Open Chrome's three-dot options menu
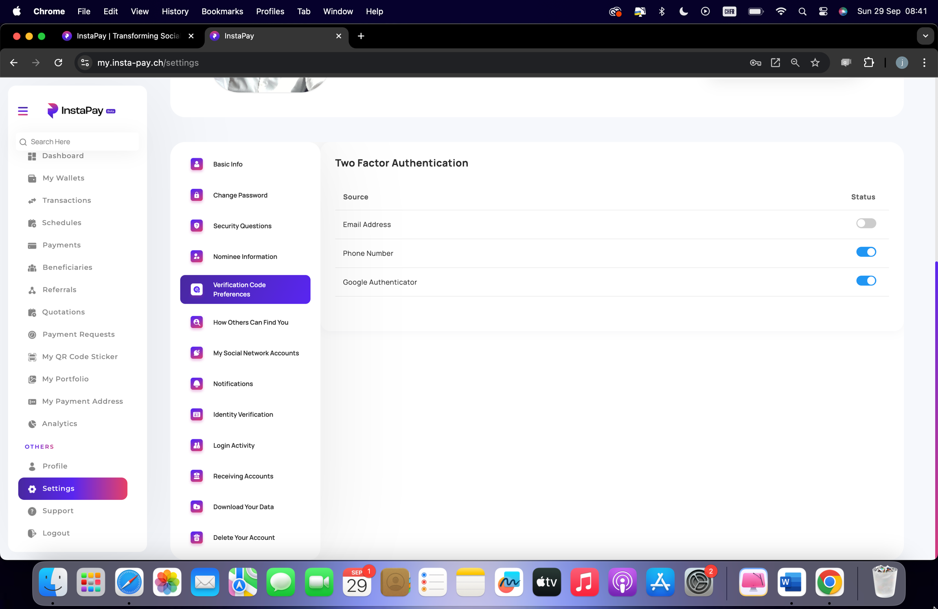This screenshot has height=609, width=938. (x=924, y=63)
